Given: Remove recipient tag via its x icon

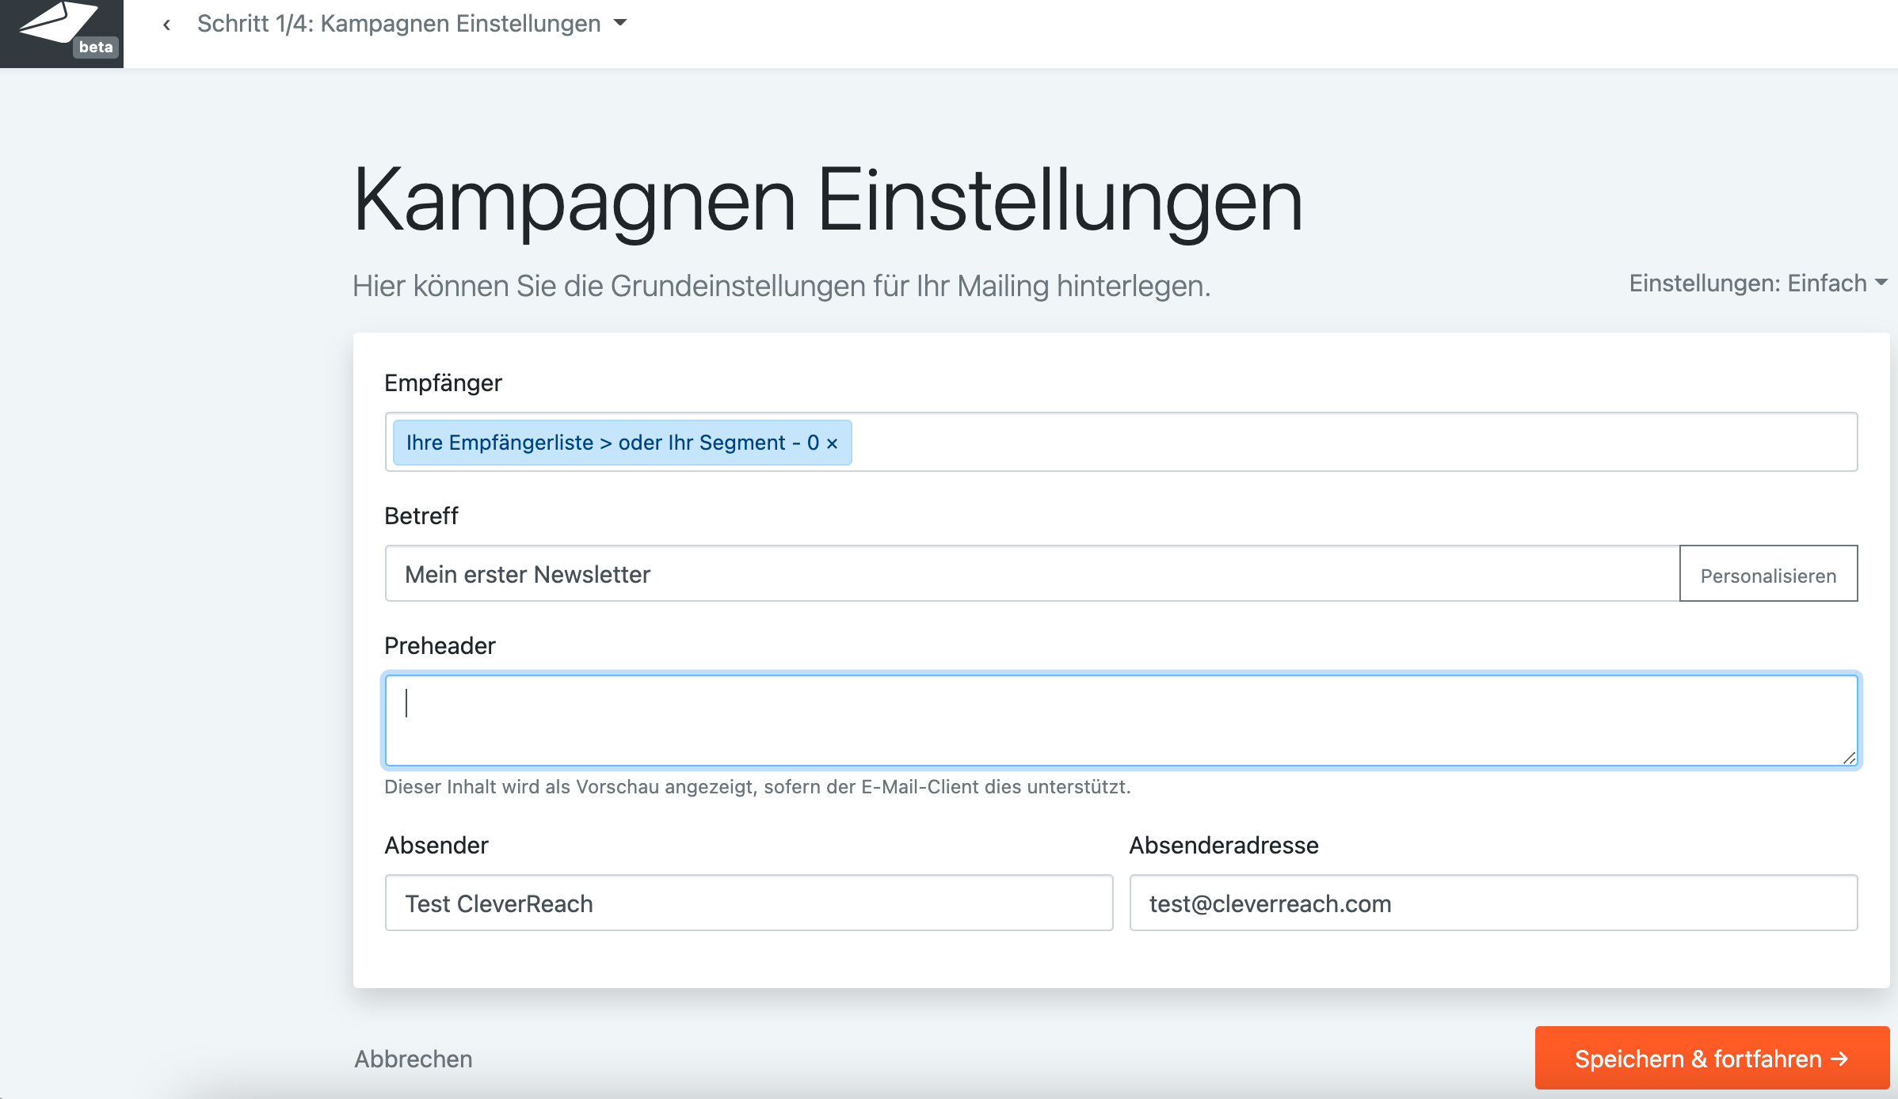Looking at the screenshot, I should [832, 443].
